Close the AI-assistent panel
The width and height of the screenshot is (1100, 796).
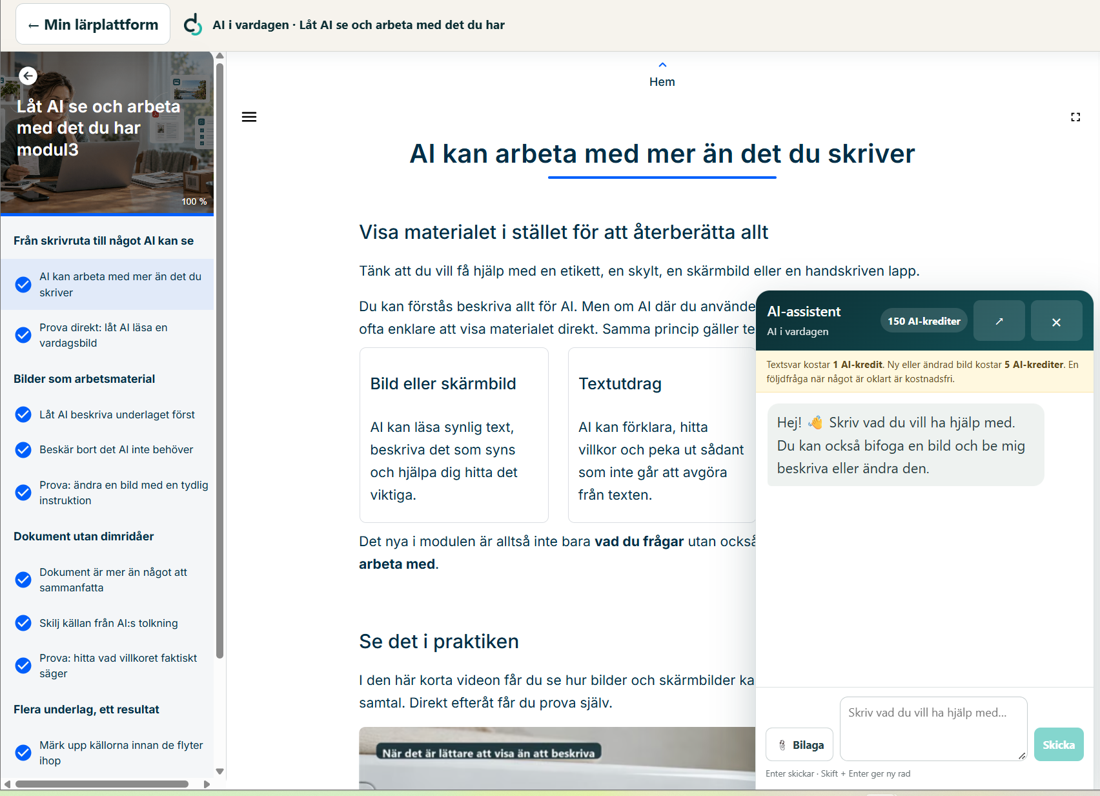point(1056,321)
